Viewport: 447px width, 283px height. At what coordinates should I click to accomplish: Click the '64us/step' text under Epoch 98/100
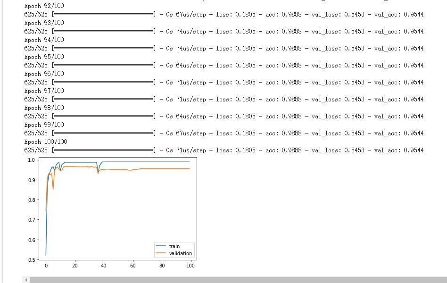click(190, 117)
